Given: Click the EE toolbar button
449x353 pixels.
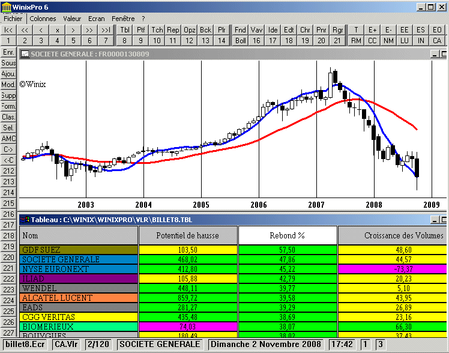Looking at the screenshot, I should click(x=405, y=30).
